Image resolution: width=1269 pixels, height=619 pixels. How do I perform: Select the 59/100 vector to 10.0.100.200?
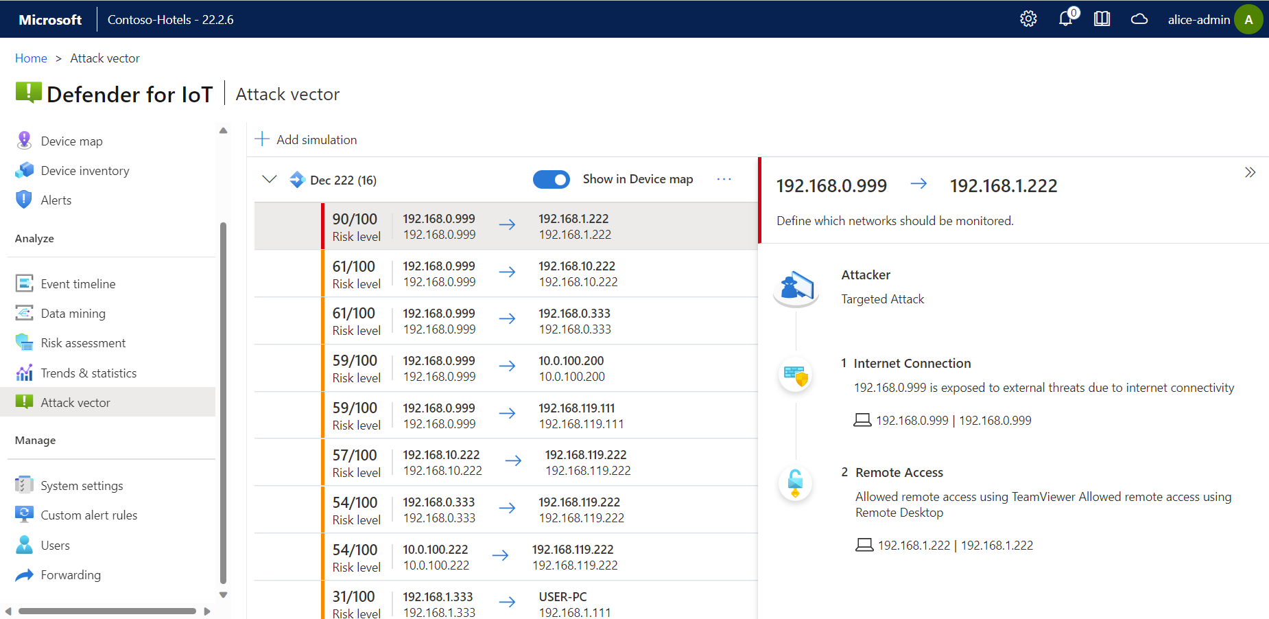[506, 368]
